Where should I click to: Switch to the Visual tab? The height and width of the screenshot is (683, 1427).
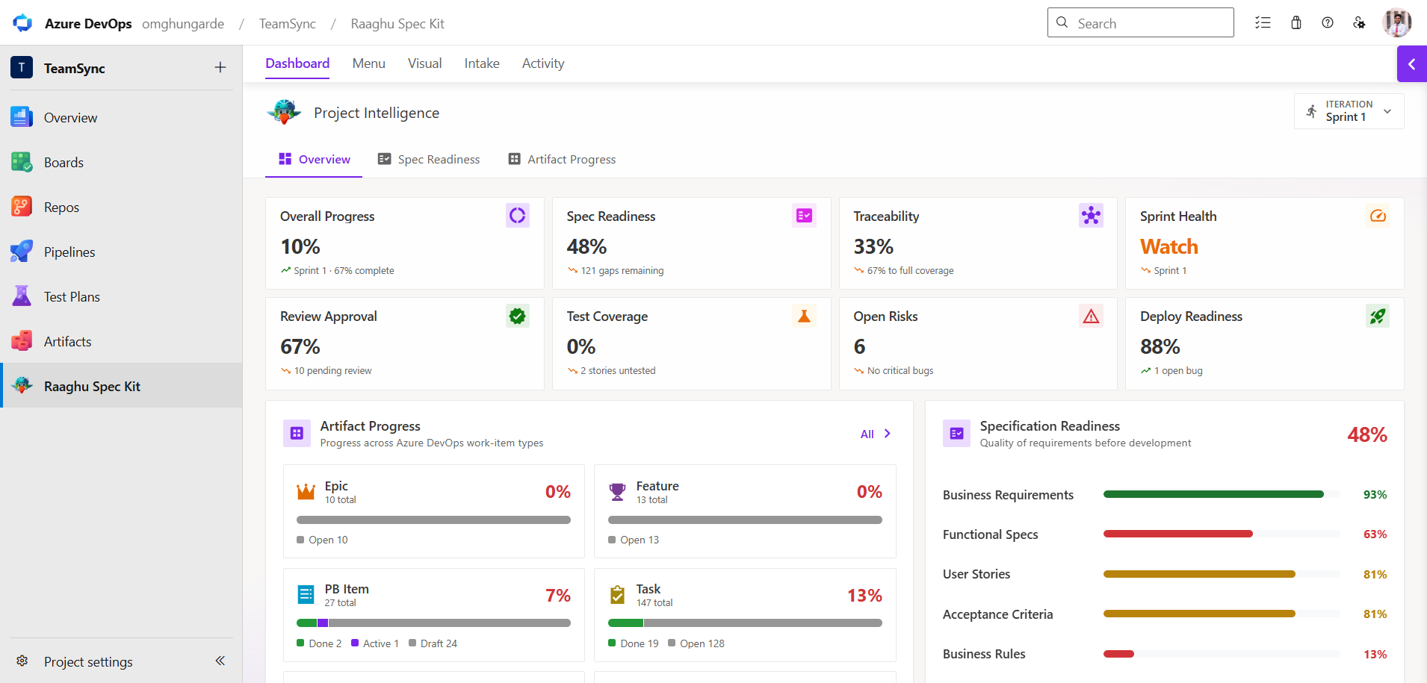[425, 63]
